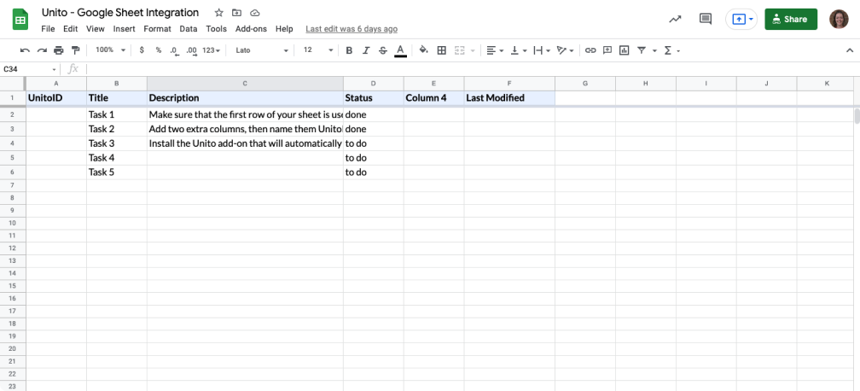
Task: Open the fill color bucket
Action: click(x=423, y=50)
